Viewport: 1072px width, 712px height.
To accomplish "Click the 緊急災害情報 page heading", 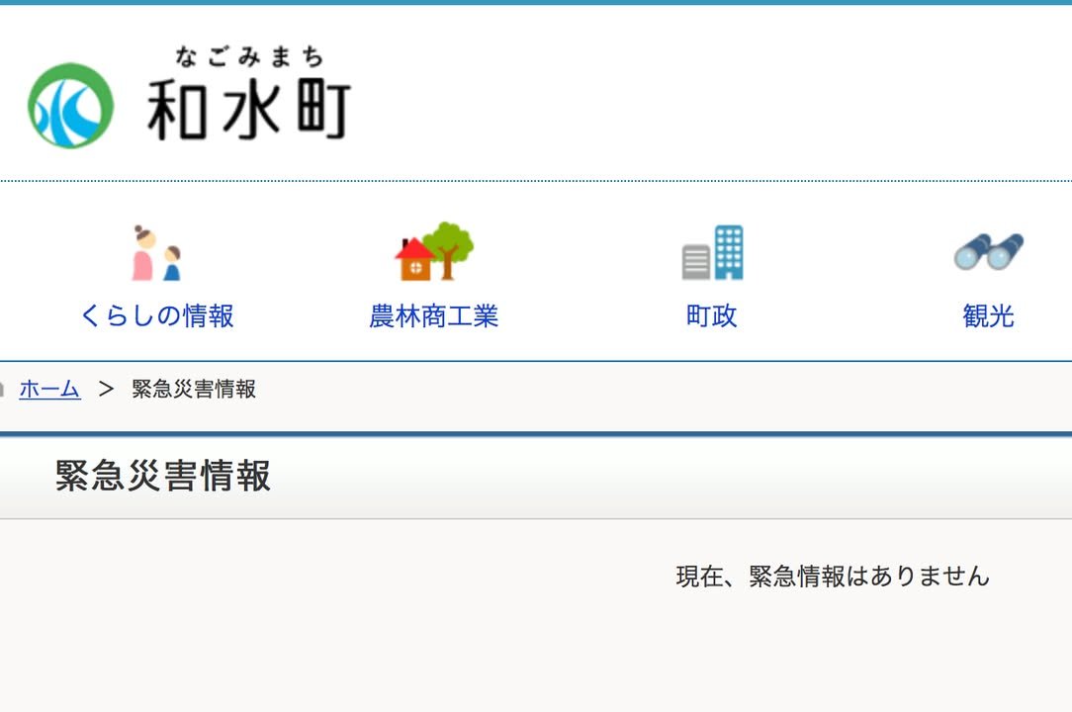I will (163, 477).
